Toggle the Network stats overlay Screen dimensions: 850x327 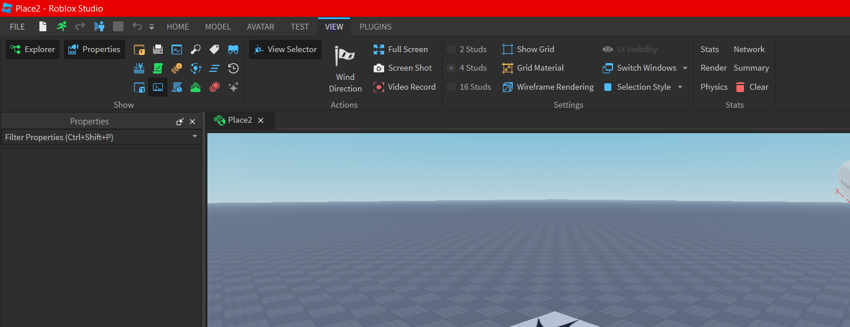(x=749, y=50)
